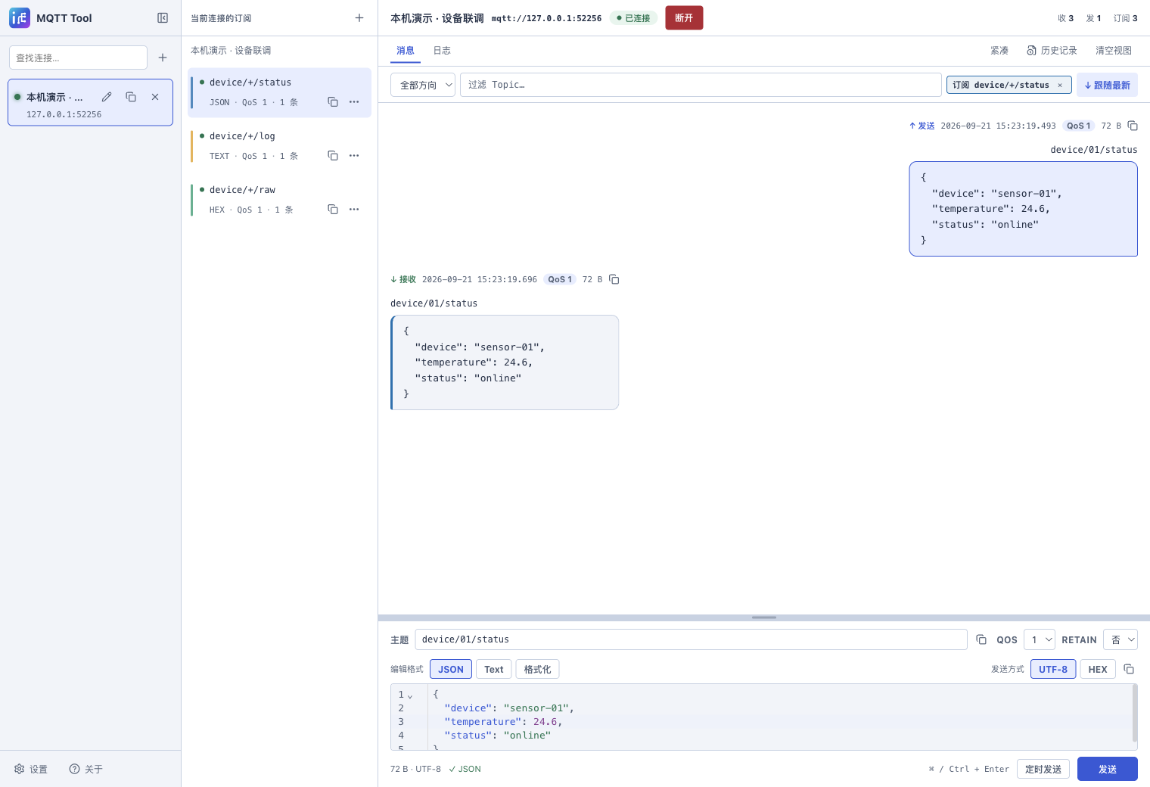Open more options for device/+/log subscription

point(354,155)
